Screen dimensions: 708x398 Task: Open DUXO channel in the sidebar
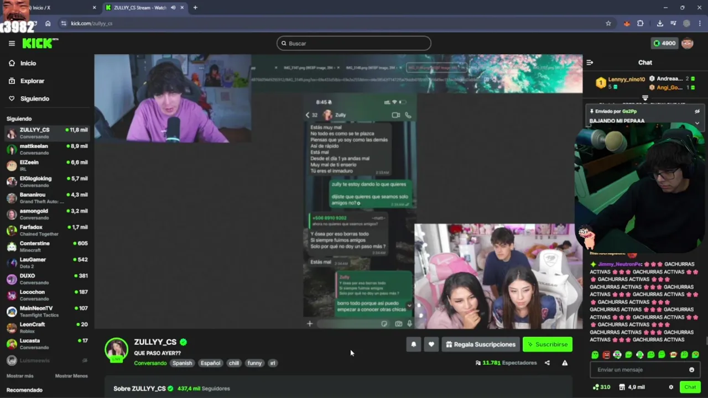coord(47,279)
